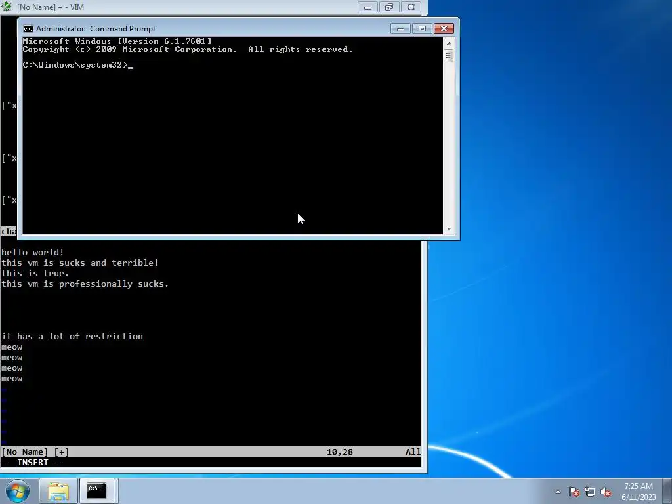Click the Show desktop strip
The height and width of the screenshot is (504, 672).
point(667,491)
